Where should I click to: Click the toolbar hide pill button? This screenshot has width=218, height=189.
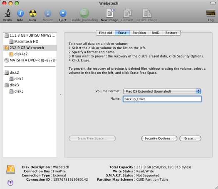[x=213, y=3]
